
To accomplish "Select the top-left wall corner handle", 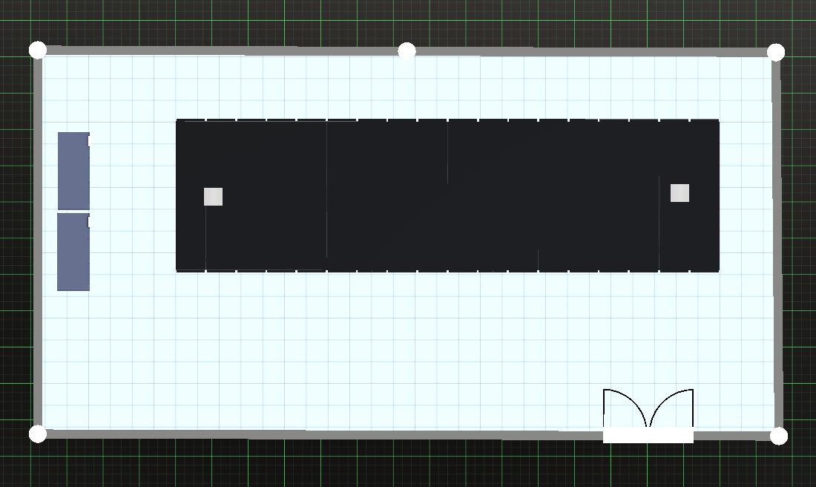I will point(38,50).
